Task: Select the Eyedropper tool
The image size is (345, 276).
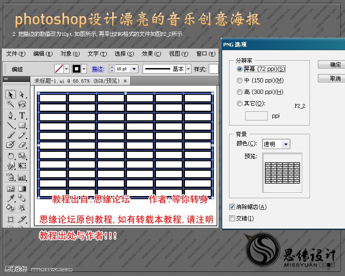Action: tap(10, 198)
